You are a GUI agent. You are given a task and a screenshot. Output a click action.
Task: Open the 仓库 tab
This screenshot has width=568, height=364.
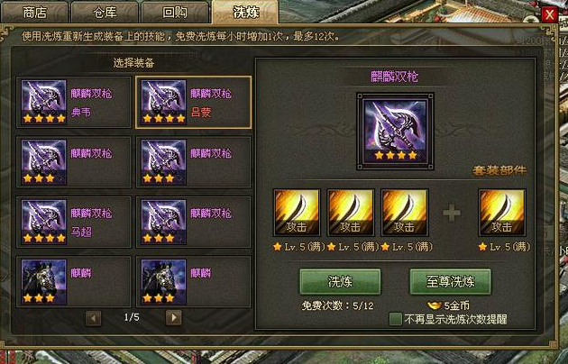(105, 13)
